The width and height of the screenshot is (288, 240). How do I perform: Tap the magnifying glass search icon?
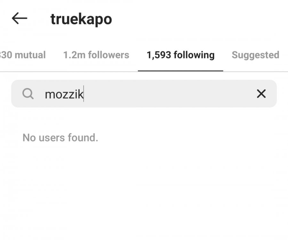click(28, 94)
